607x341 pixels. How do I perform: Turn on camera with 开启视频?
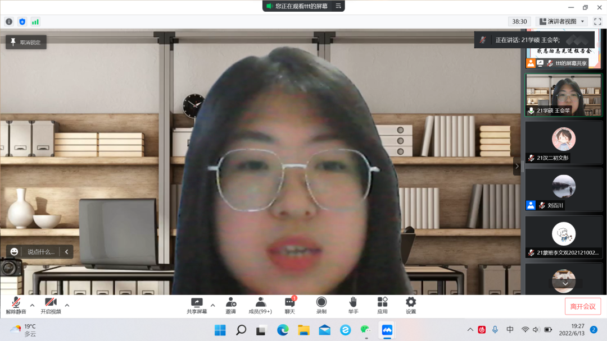point(51,306)
